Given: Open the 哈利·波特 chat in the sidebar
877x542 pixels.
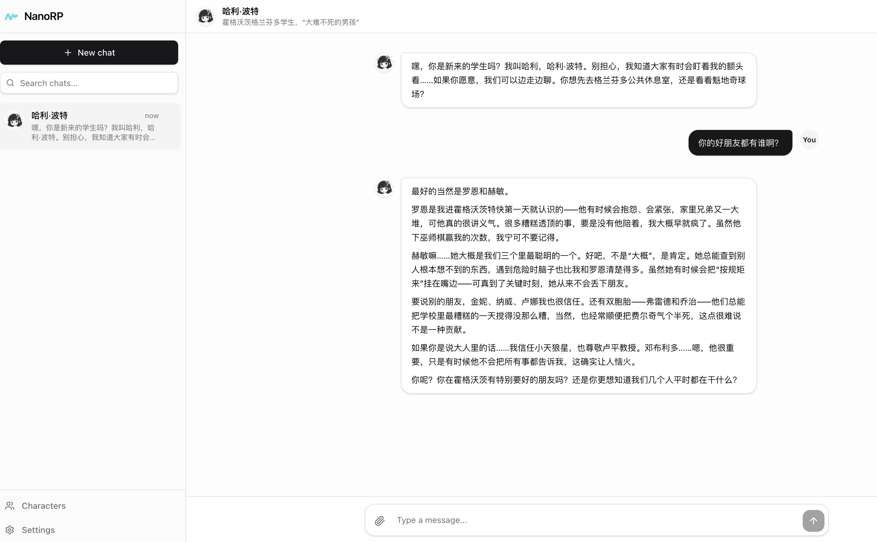Looking at the screenshot, I should [90, 126].
